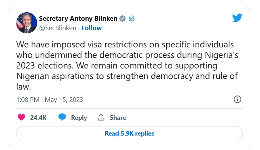
Task: Click the 1:08 PM time text
Action: point(28,100)
